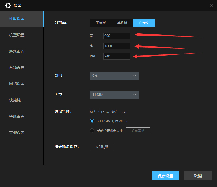This screenshot has height=187, width=217.
Task: Click the 扩充容量 button
Action: coord(138,131)
